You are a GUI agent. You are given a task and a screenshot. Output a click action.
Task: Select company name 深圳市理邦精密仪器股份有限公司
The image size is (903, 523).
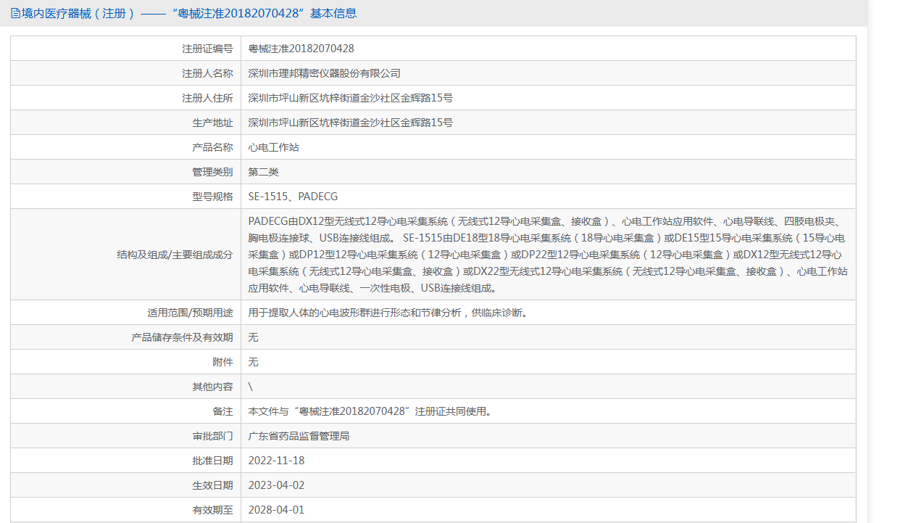click(x=324, y=73)
